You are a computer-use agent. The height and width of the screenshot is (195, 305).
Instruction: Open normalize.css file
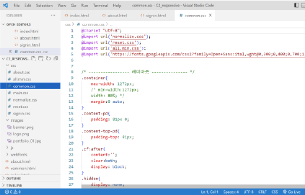tap(25, 100)
